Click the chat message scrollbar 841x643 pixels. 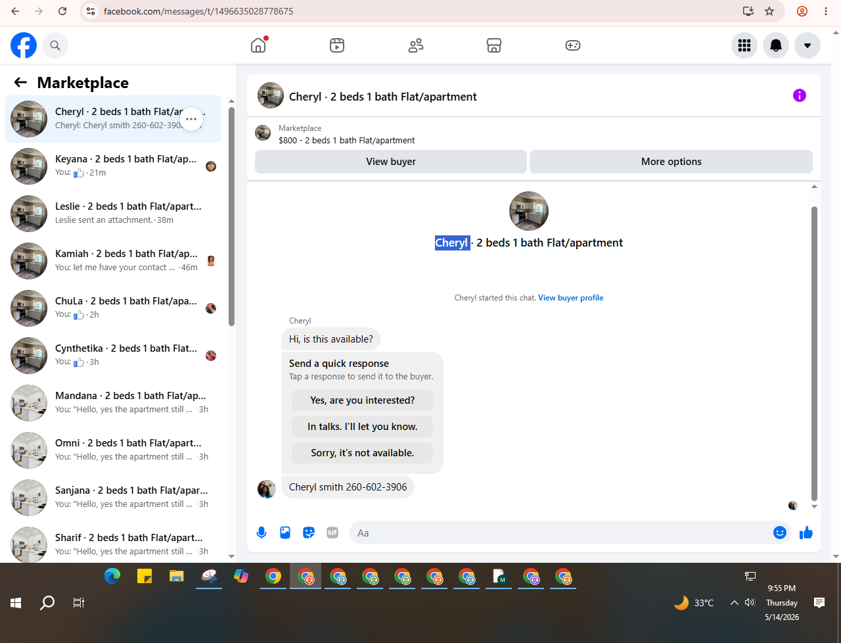(x=814, y=353)
